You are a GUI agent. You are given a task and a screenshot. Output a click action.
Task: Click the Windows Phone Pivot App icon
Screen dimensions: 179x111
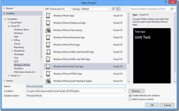[x=48, y=45]
